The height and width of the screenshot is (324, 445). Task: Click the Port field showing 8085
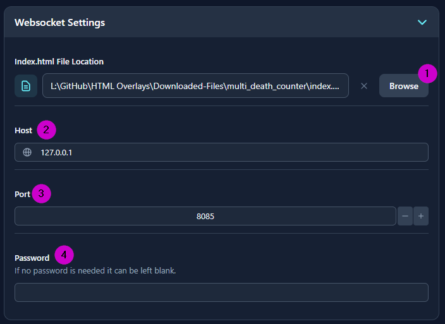[205, 216]
